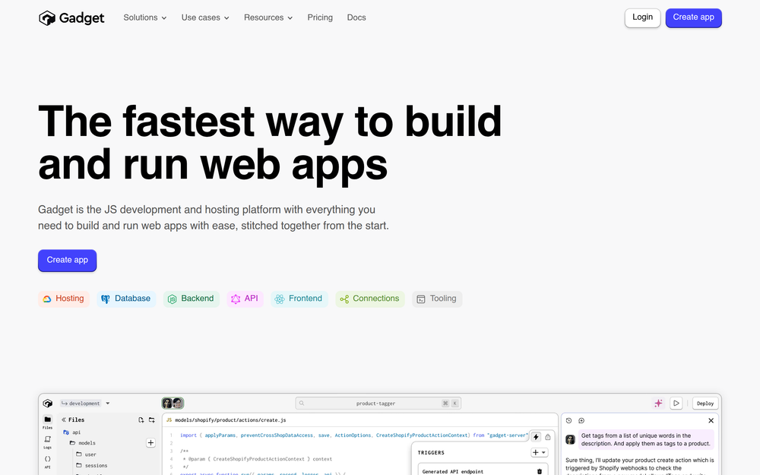Close the assistant chat panel
This screenshot has width=760, height=475.
[x=711, y=421]
